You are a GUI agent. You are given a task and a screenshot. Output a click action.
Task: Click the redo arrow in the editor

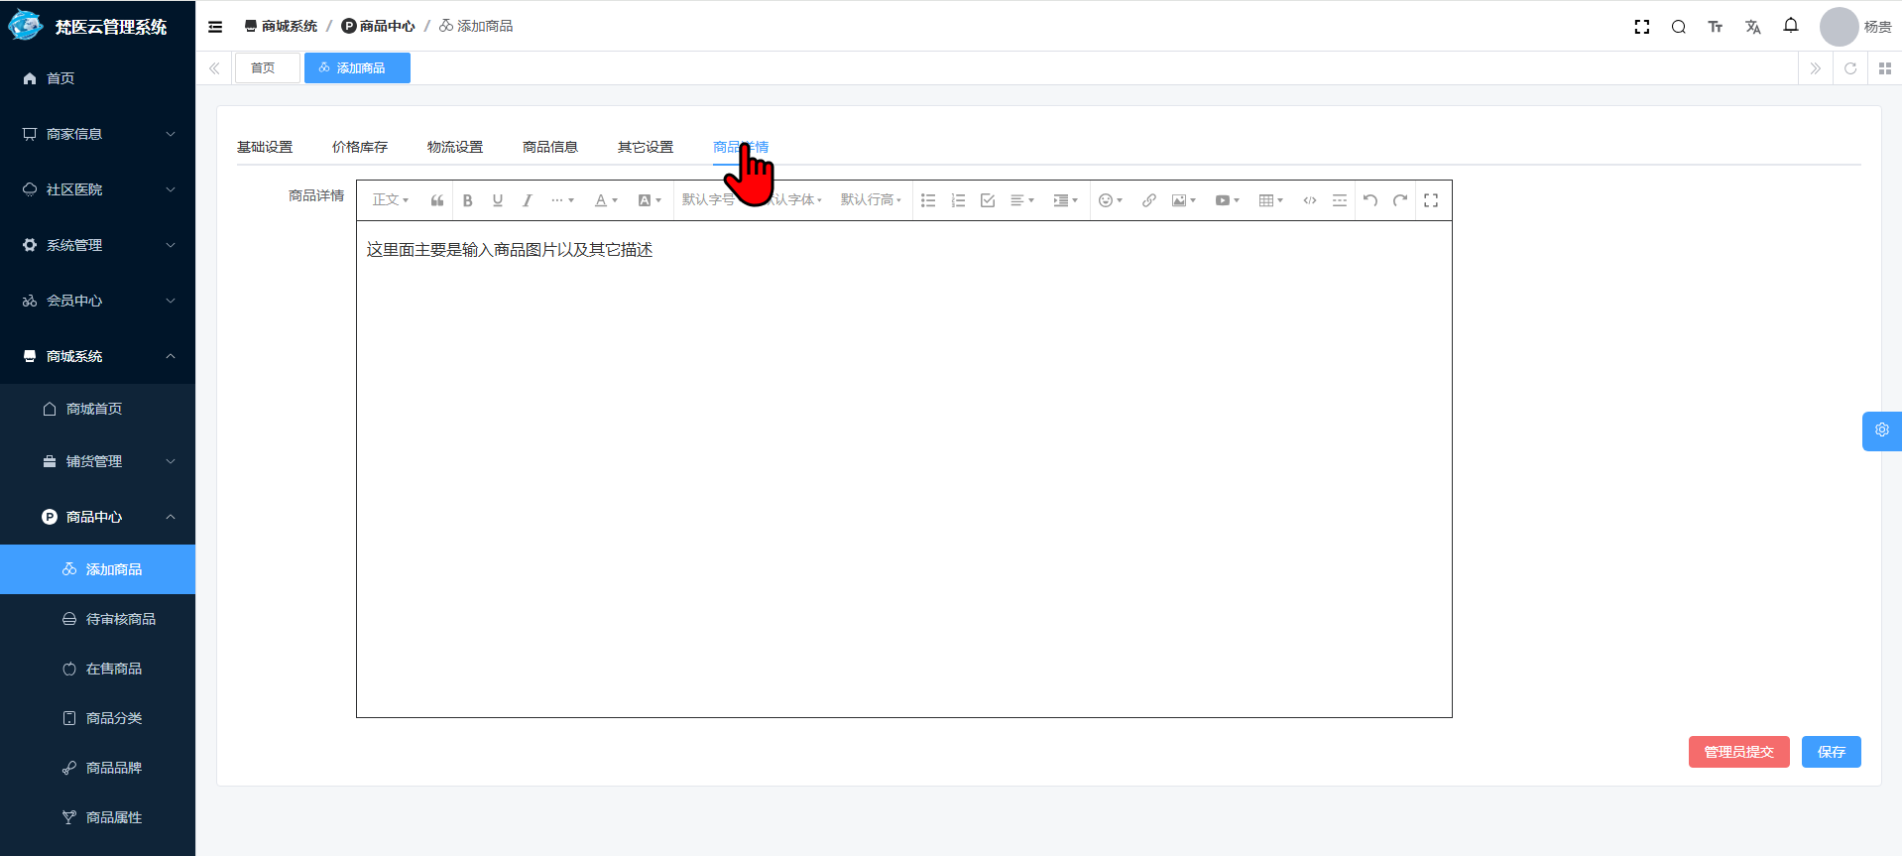point(1399,200)
